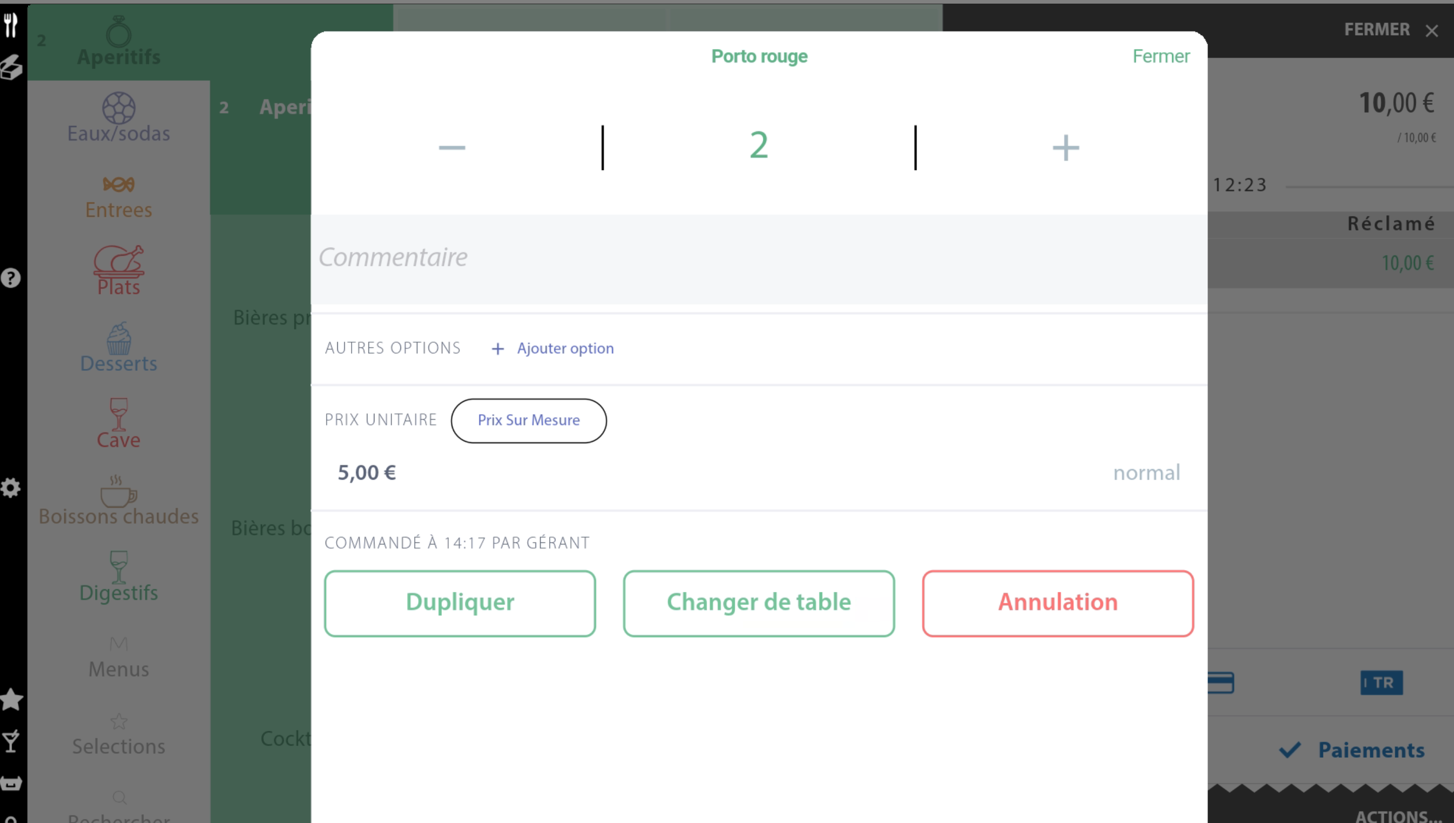This screenshot has width=1454, height=823.
Task: Click the red Annulation button
Action: coord(1057,602)
